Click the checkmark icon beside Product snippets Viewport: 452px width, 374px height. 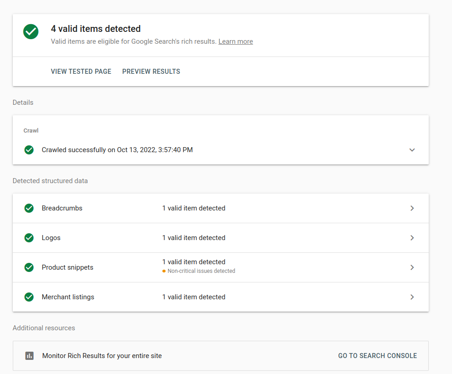point(29,267)
